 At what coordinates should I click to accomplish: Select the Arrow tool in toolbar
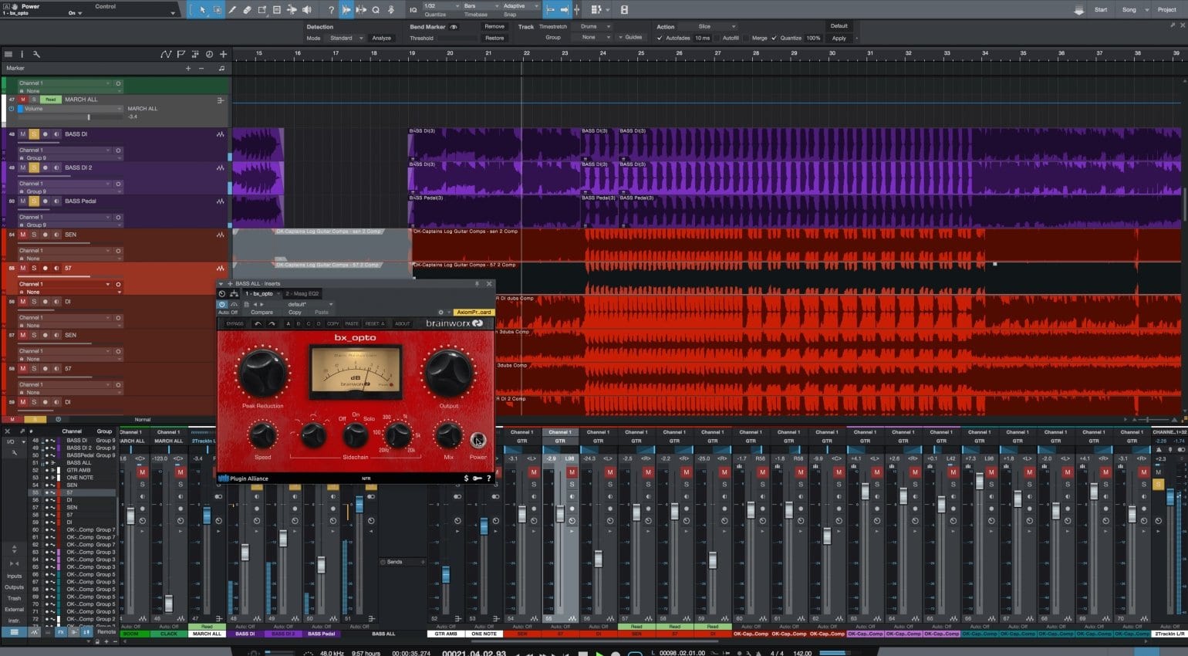pos(202,10)
